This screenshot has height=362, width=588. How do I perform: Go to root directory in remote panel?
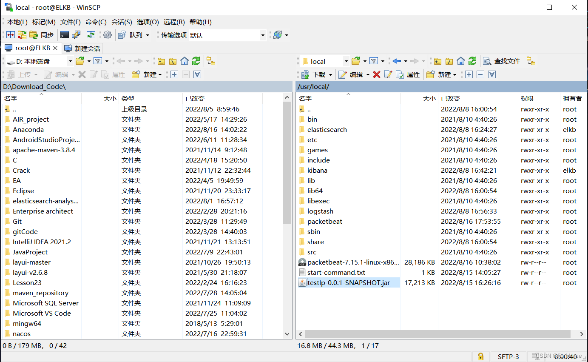[x=449, y=61]
